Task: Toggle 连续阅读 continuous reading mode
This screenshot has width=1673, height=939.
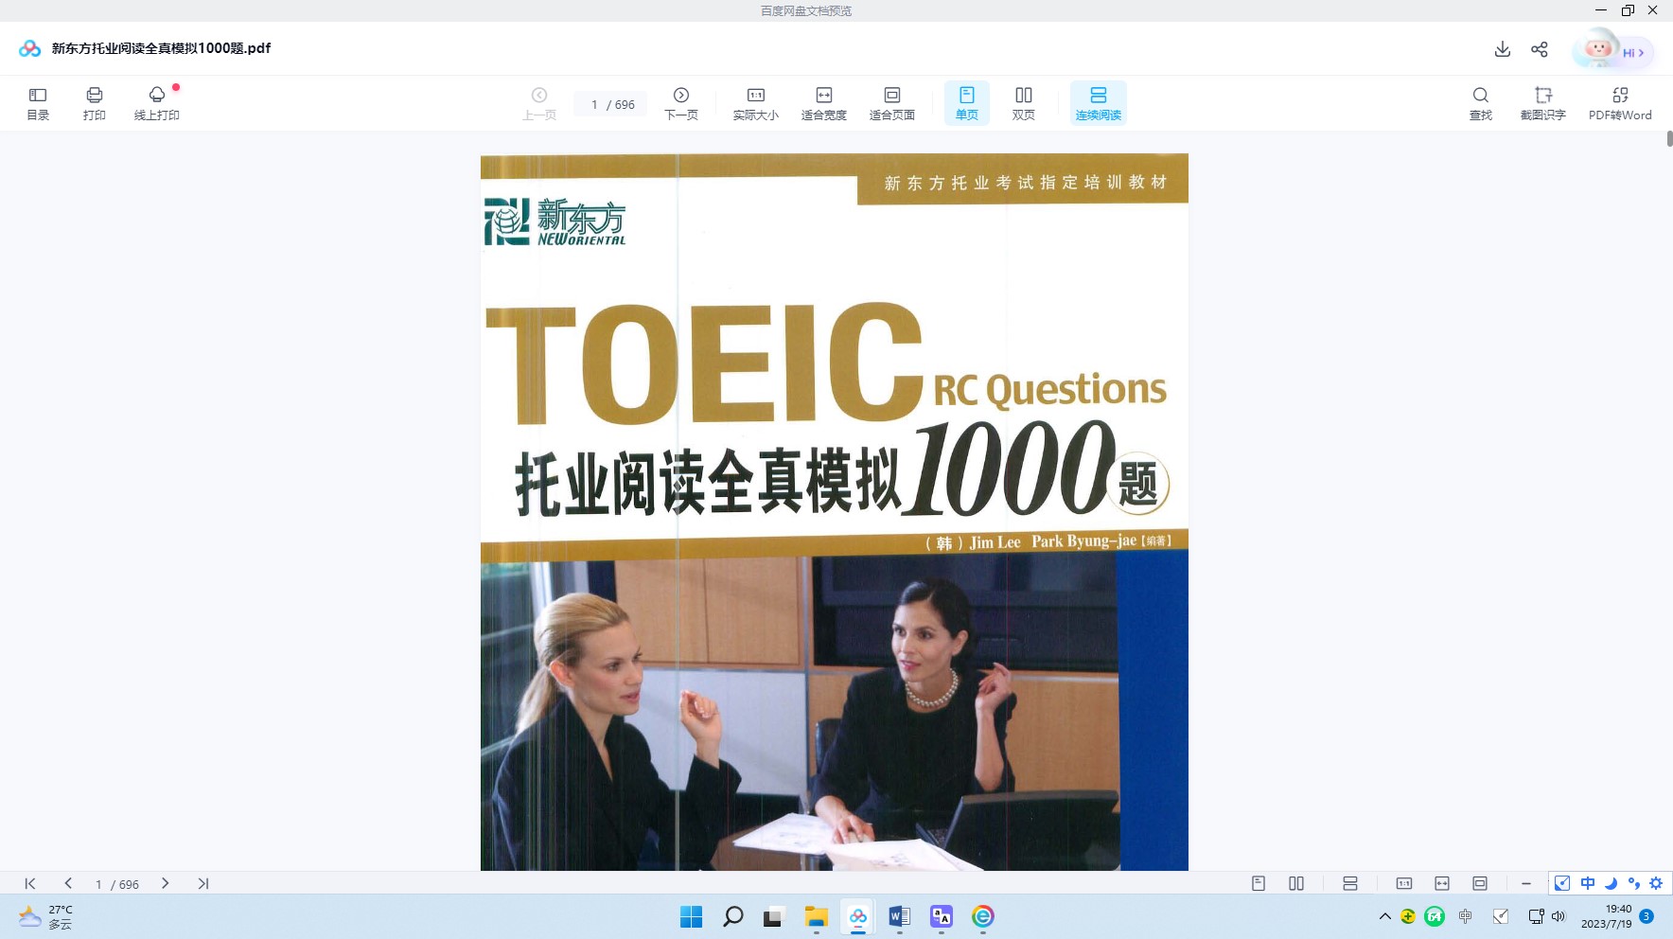Action: (x=1099, y=103)
